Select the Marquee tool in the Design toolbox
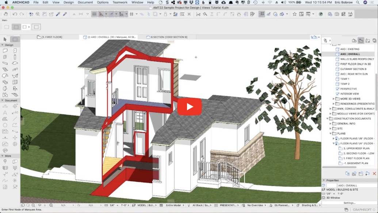378x213 pixels. 15,38
